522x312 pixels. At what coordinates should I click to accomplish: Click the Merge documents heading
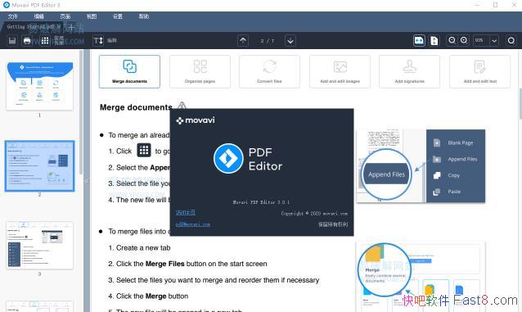(x=136, y=107)
